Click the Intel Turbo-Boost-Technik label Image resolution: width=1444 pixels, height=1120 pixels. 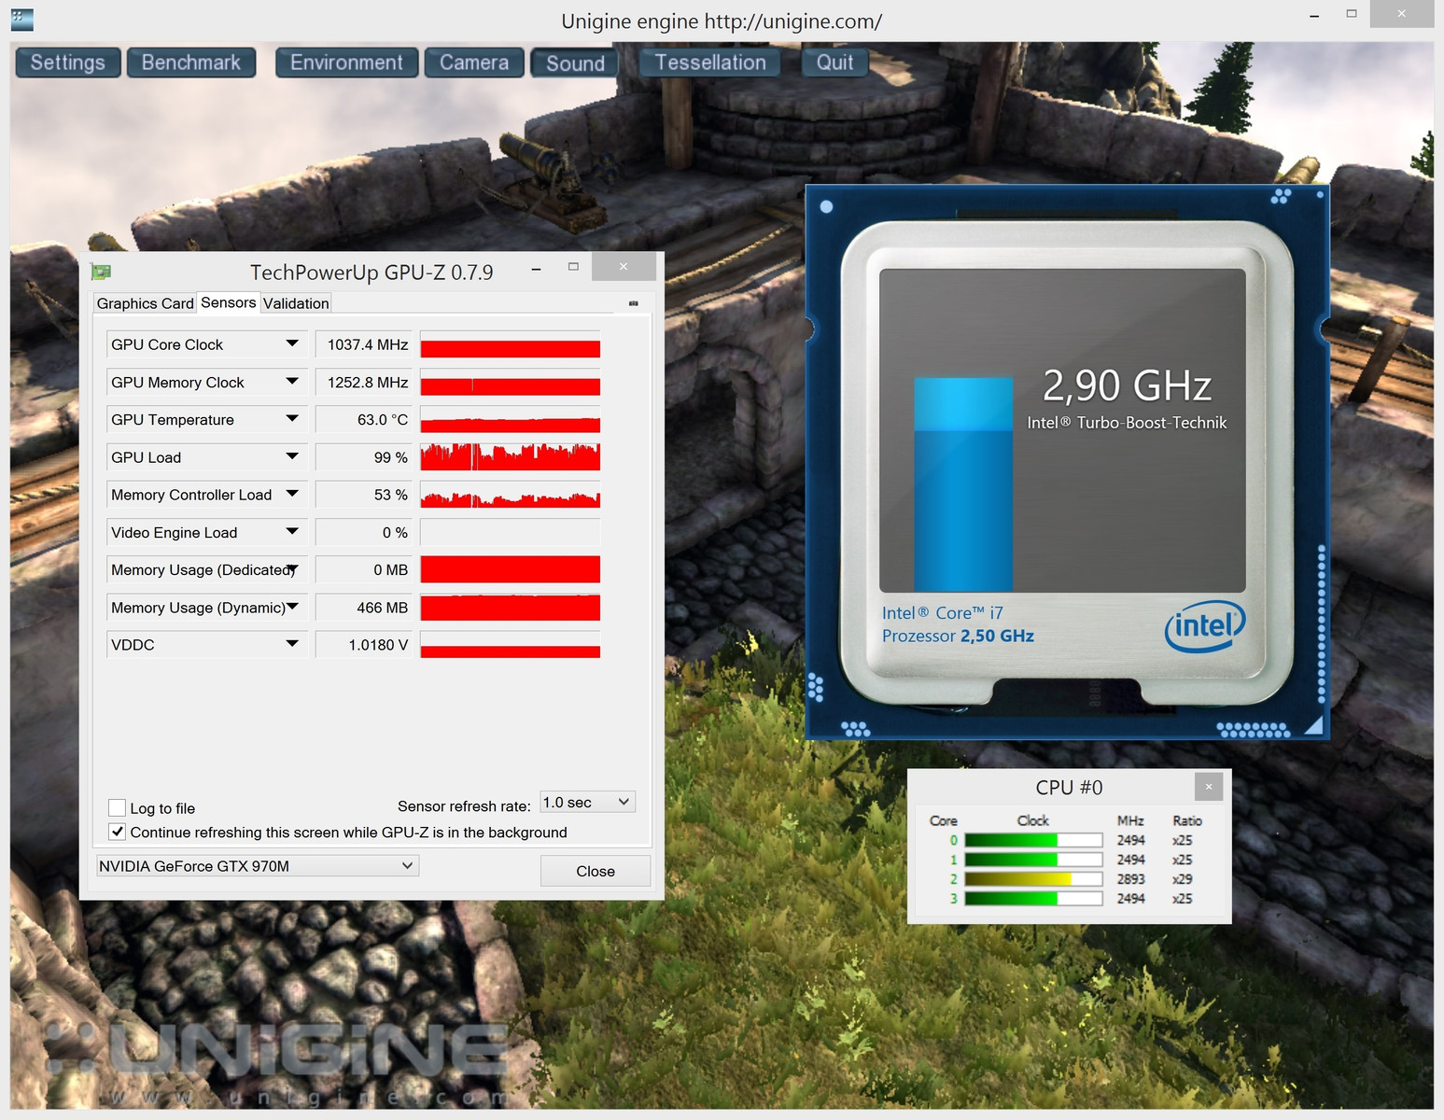[x=1127, y=423]
